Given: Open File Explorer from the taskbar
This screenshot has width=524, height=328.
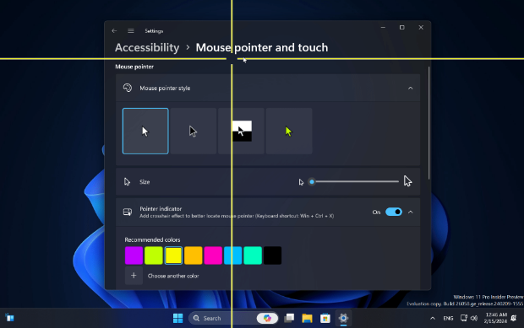Looking at the screenshot, I should click(x=307, y=318).
